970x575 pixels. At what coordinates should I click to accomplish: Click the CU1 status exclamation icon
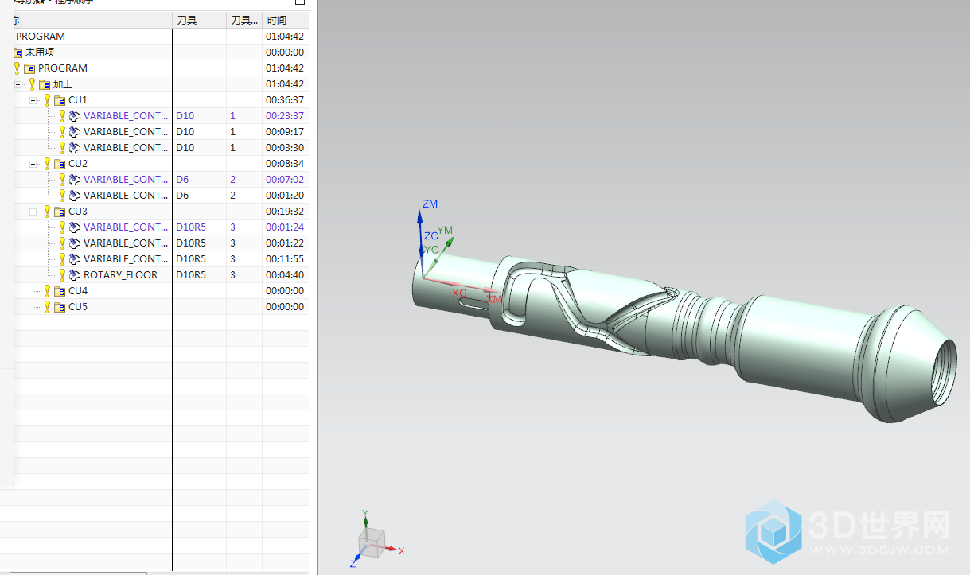click(x=48, y=100)
